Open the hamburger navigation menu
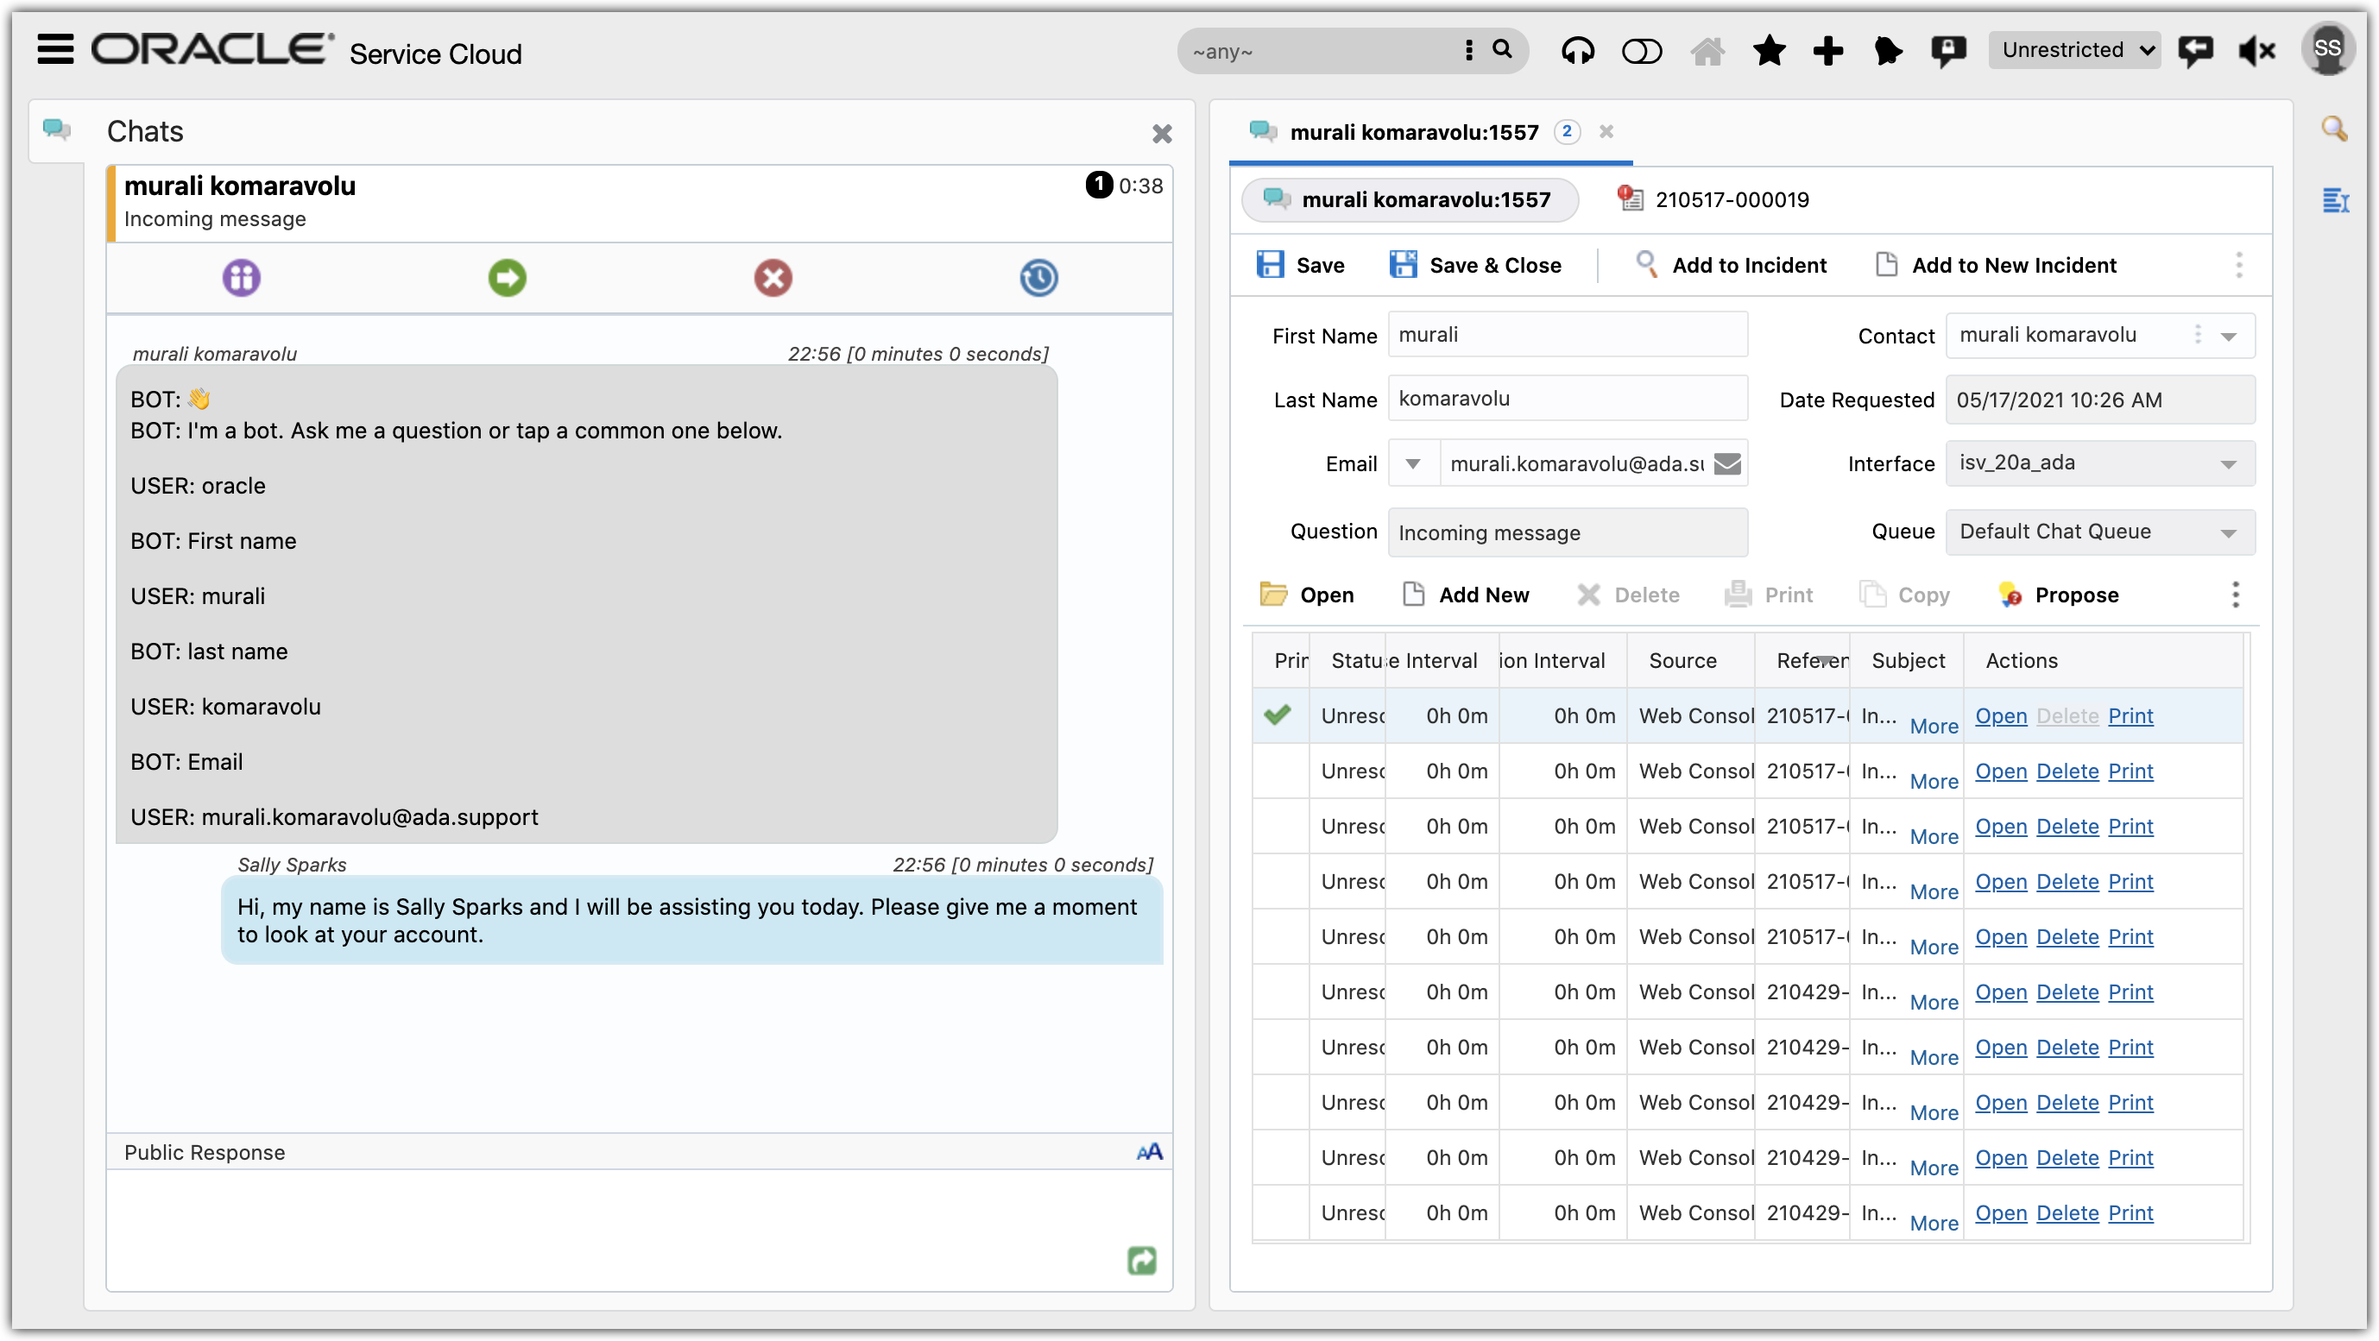 54,49
